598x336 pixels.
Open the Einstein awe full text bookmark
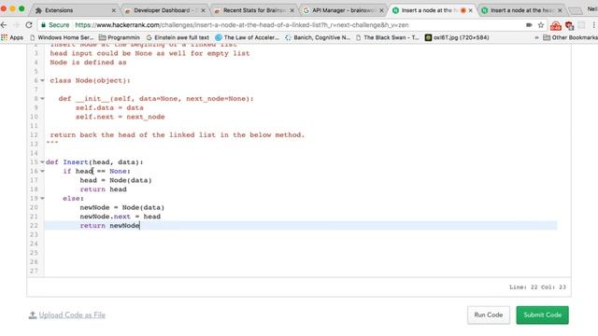click(178, 37)
